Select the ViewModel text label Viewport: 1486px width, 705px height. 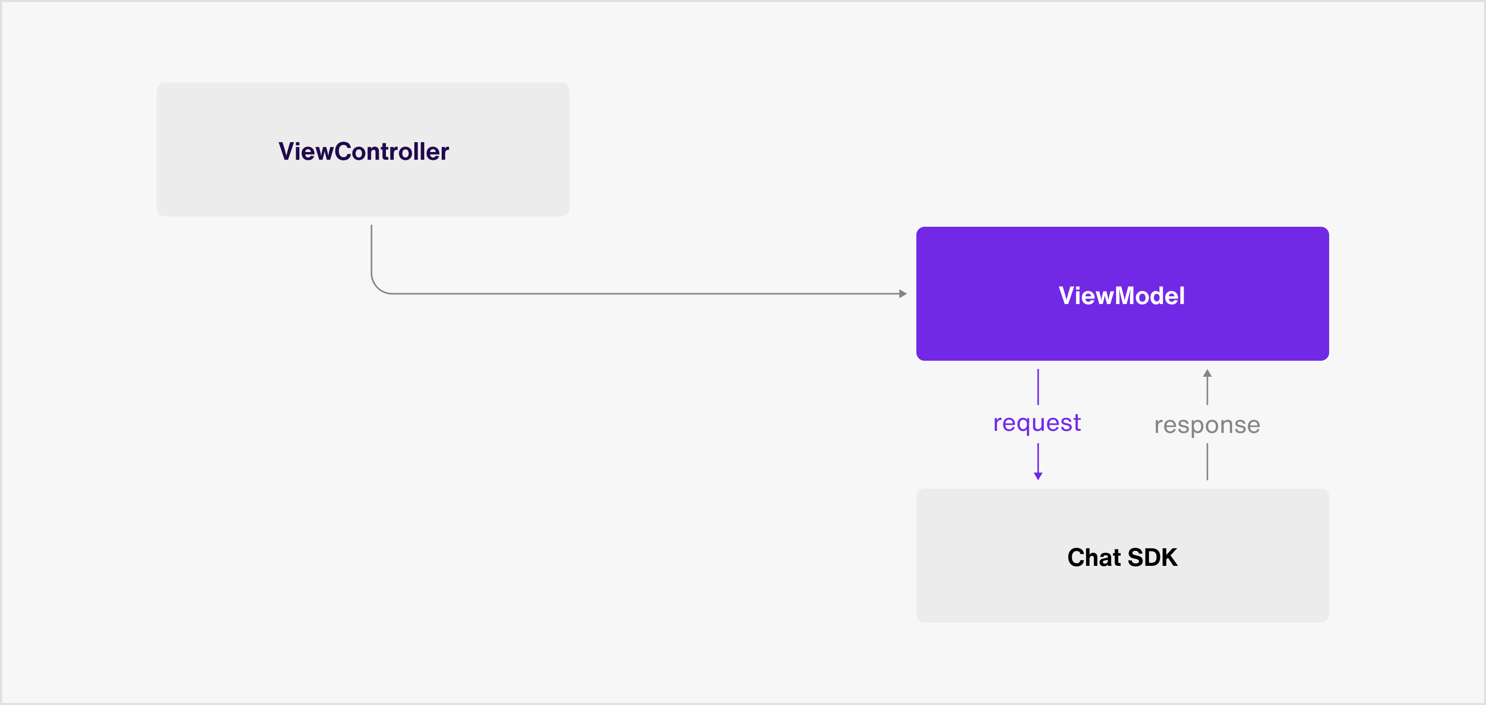tap(1121, 295)
